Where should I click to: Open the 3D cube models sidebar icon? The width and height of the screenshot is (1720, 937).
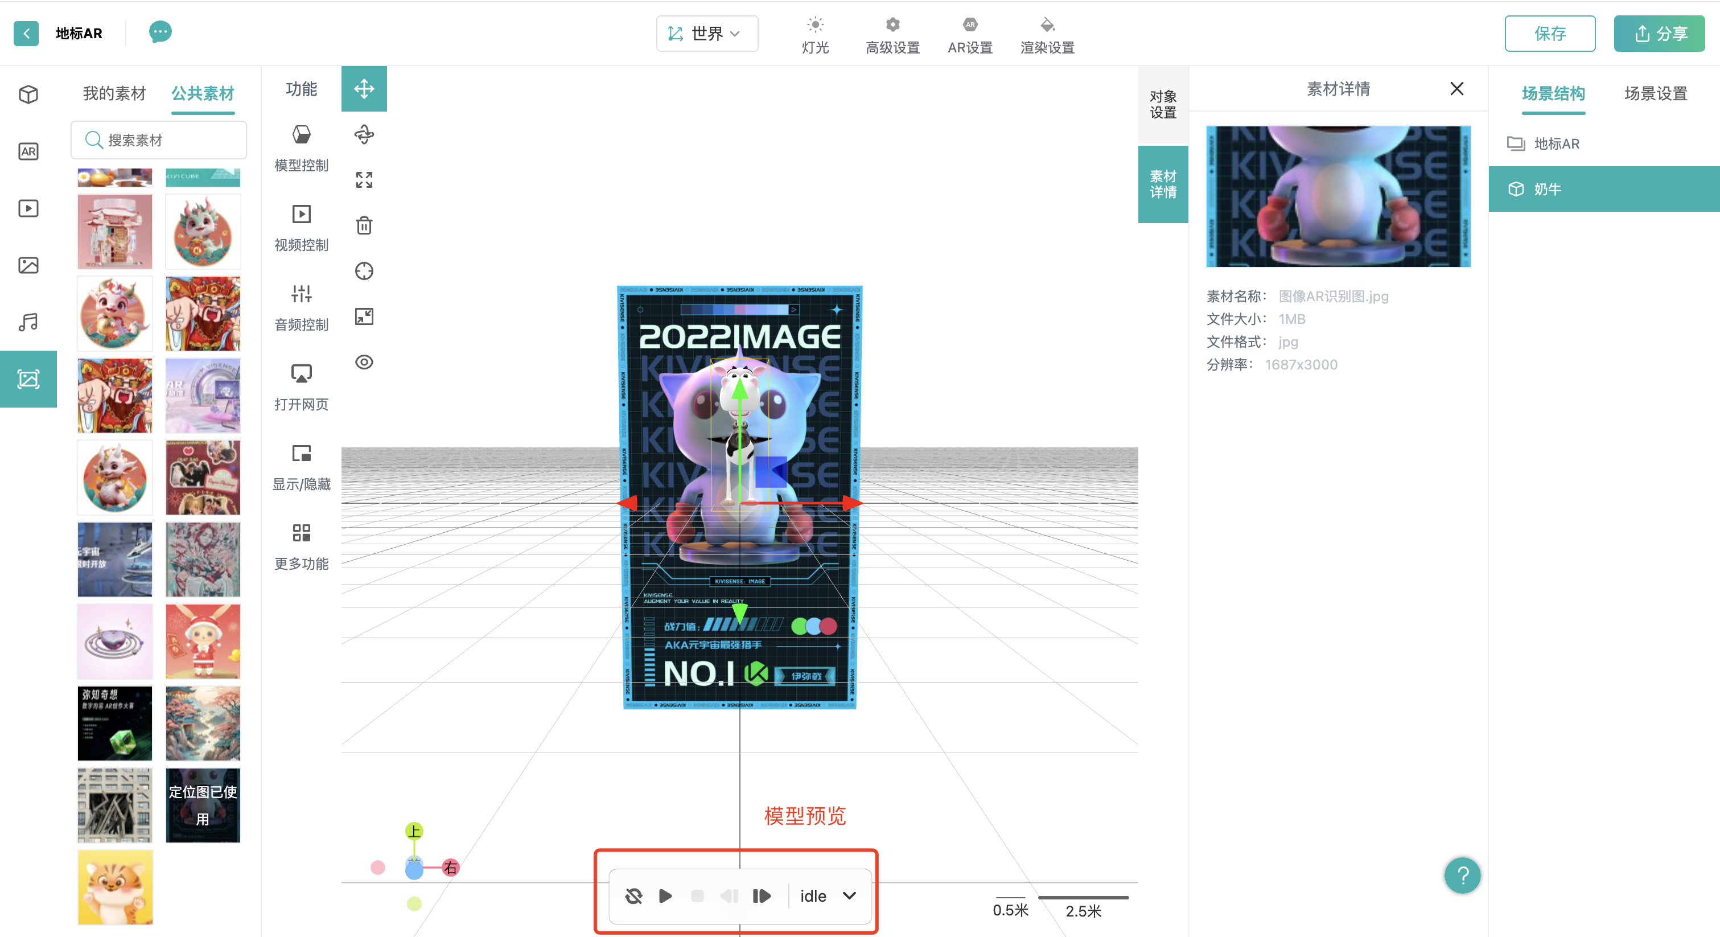(x=28, y=94)
